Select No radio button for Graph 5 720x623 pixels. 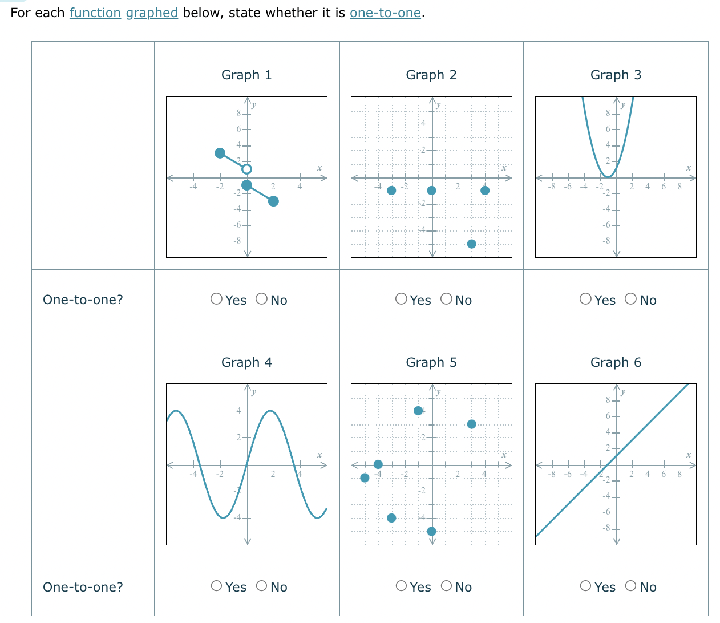point(446,586)
